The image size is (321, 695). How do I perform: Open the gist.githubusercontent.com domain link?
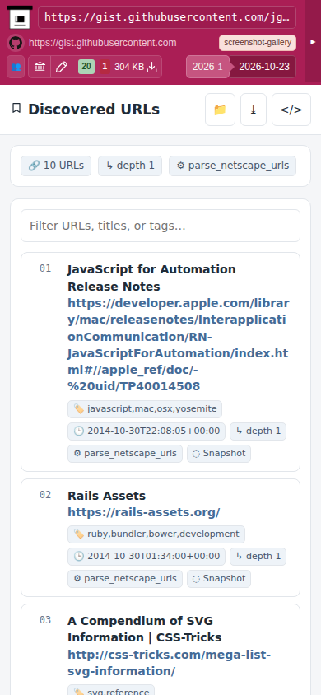[102, 43]
